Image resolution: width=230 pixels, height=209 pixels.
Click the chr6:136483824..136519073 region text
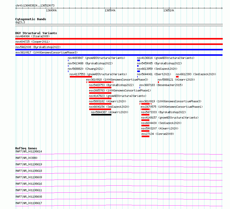[x=35, y=6]
